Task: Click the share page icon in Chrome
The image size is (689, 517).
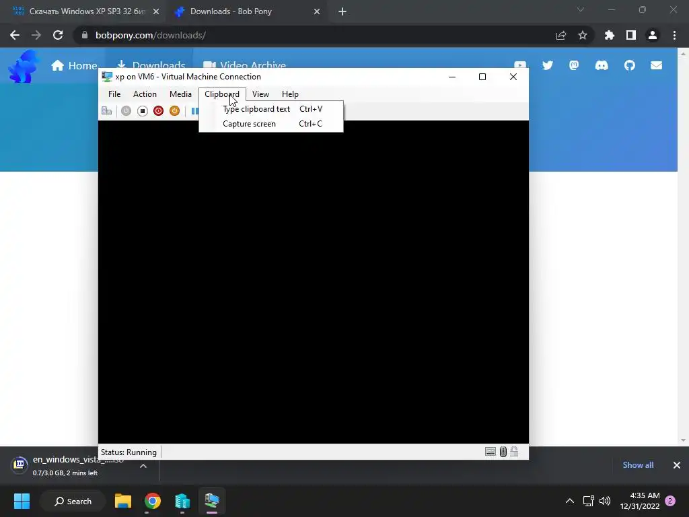Action: (x=561, y=35)
